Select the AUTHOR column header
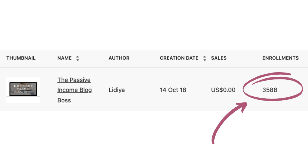This screenshot has height=161, width=308. [x=119, y=58]
